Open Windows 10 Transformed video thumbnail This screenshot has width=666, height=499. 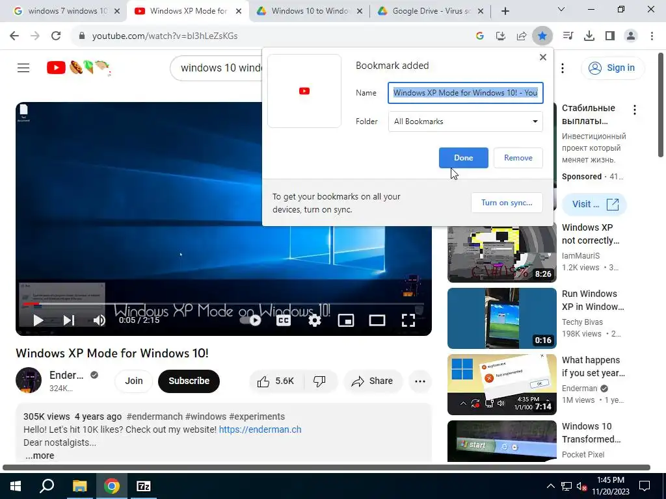[501, 441]
